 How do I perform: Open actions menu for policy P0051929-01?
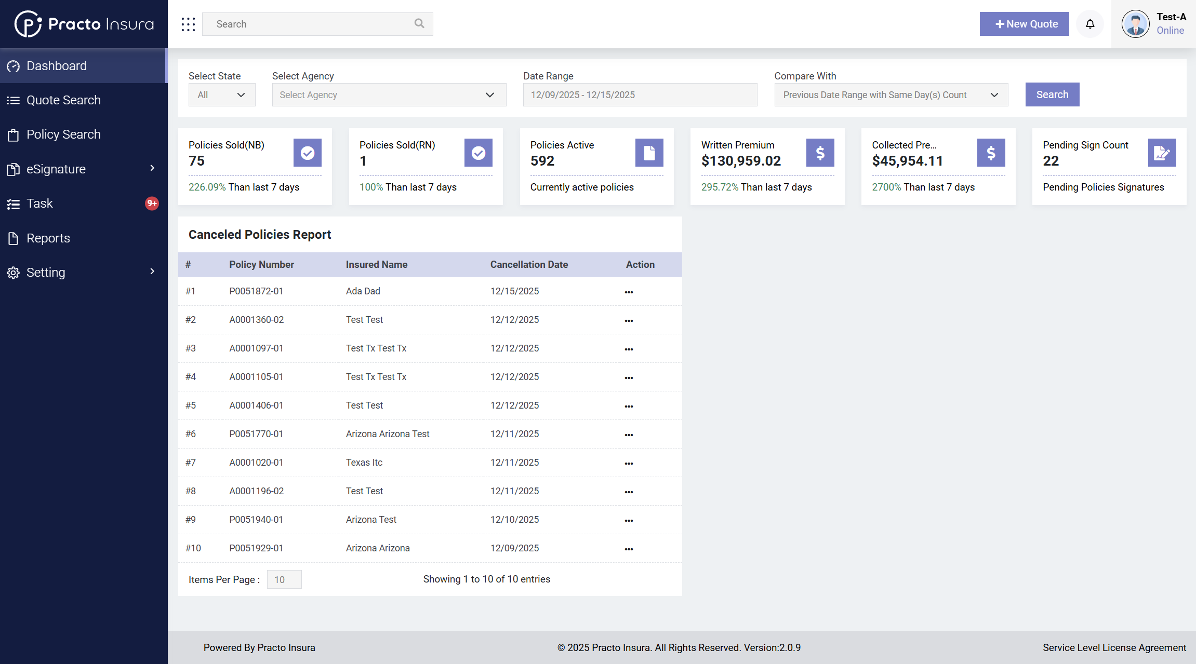click(629, 548)
